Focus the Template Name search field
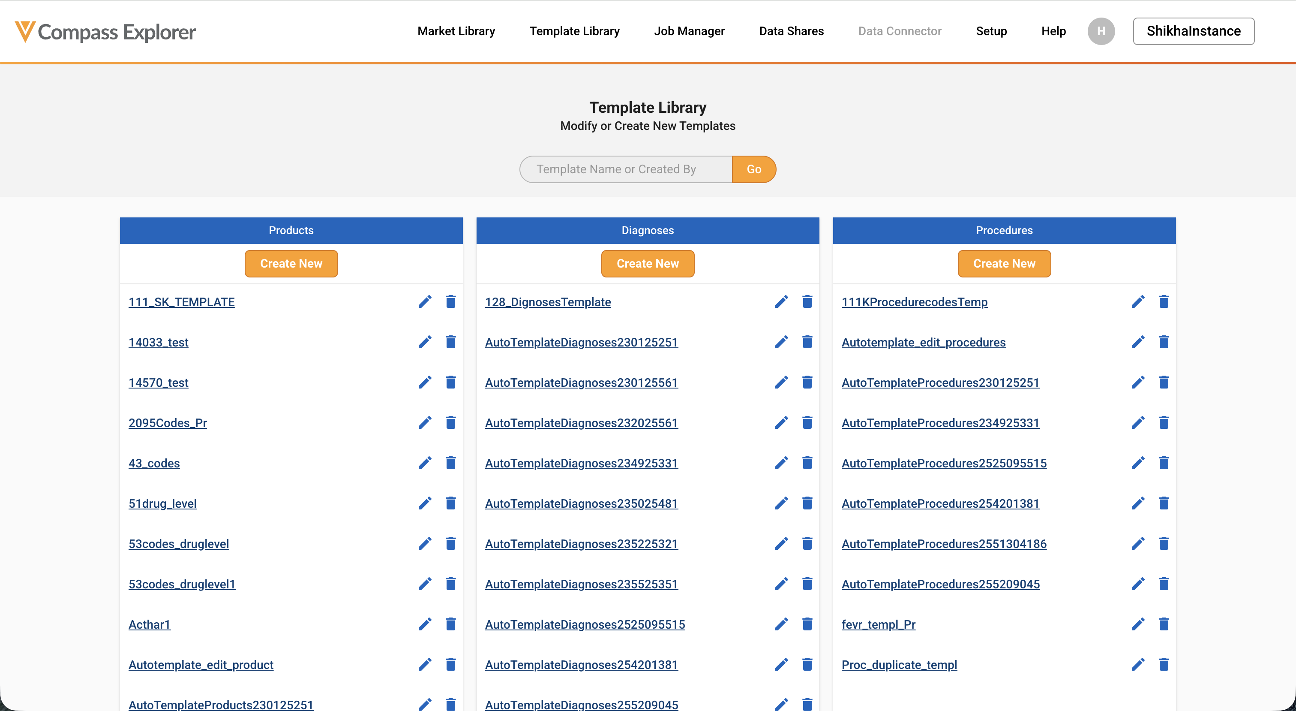 [626, 169]
